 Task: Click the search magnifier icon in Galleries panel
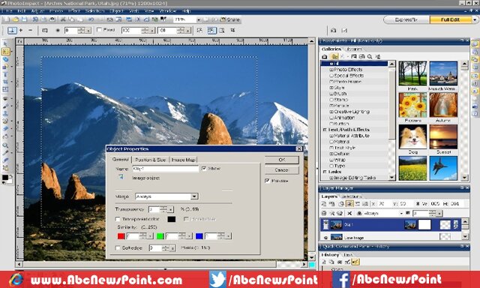click(370, 56)
